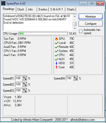Click the log scrollbar down arrow

point(75,29)
